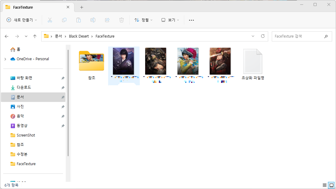336x189 pixels.
Task: Select the 참조 folder thumbnail
Action: coord(91,61)
